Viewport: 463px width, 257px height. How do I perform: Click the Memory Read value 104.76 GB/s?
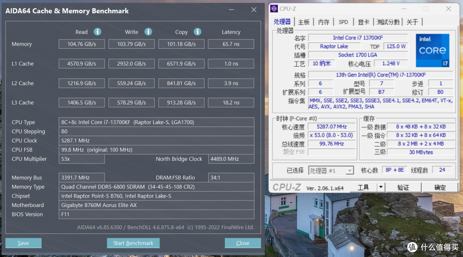coord(82,44)
